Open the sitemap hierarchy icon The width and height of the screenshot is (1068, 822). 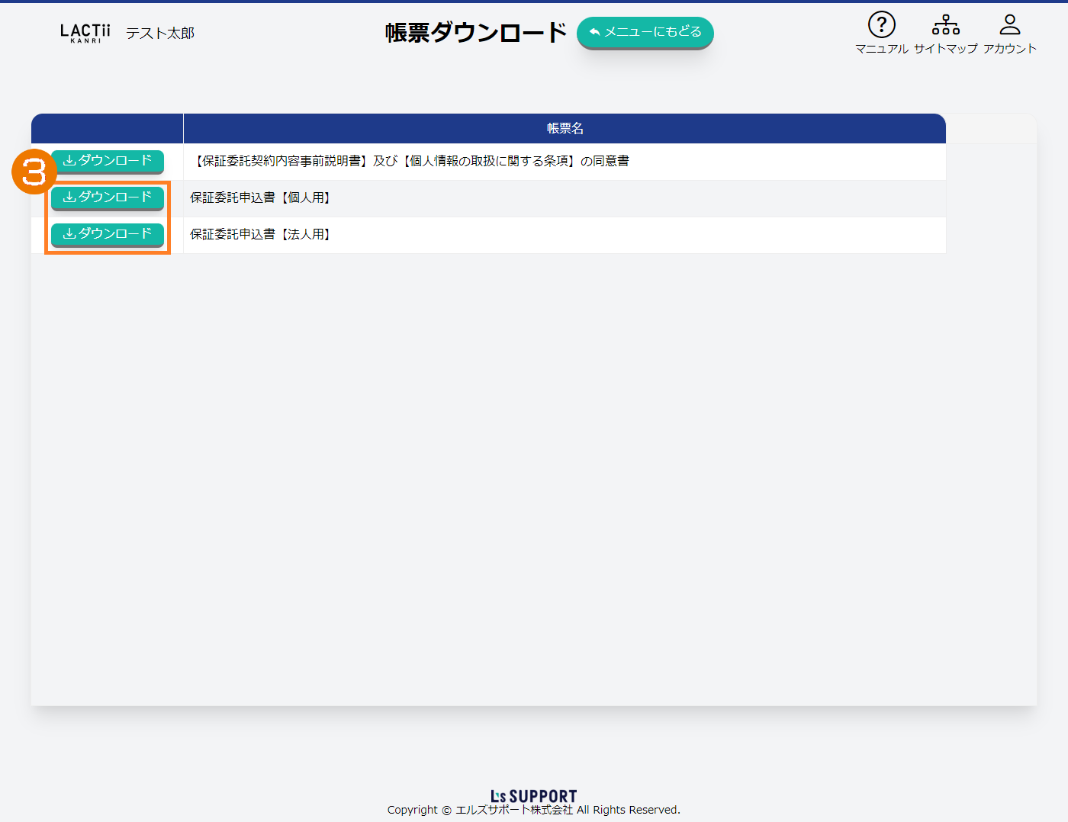pos(945,24)
